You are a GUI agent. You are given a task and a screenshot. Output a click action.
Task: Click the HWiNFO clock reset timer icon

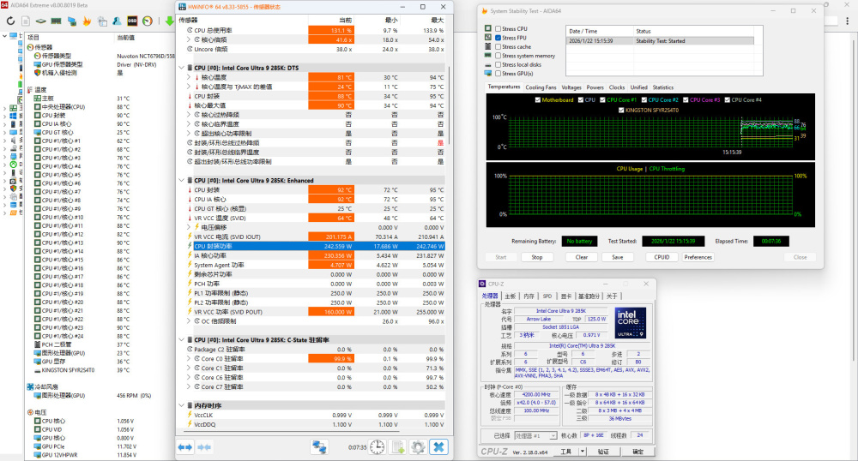[x=376, y=446]
